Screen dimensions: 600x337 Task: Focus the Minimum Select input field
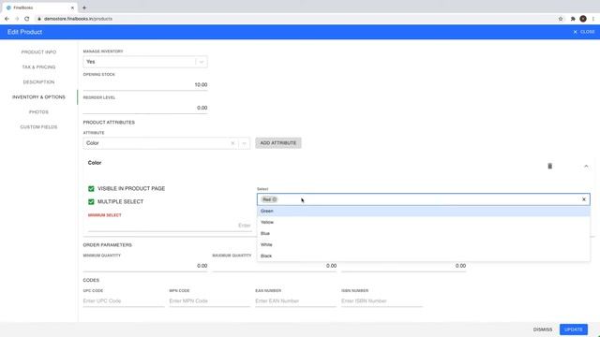tap(170, 226)
